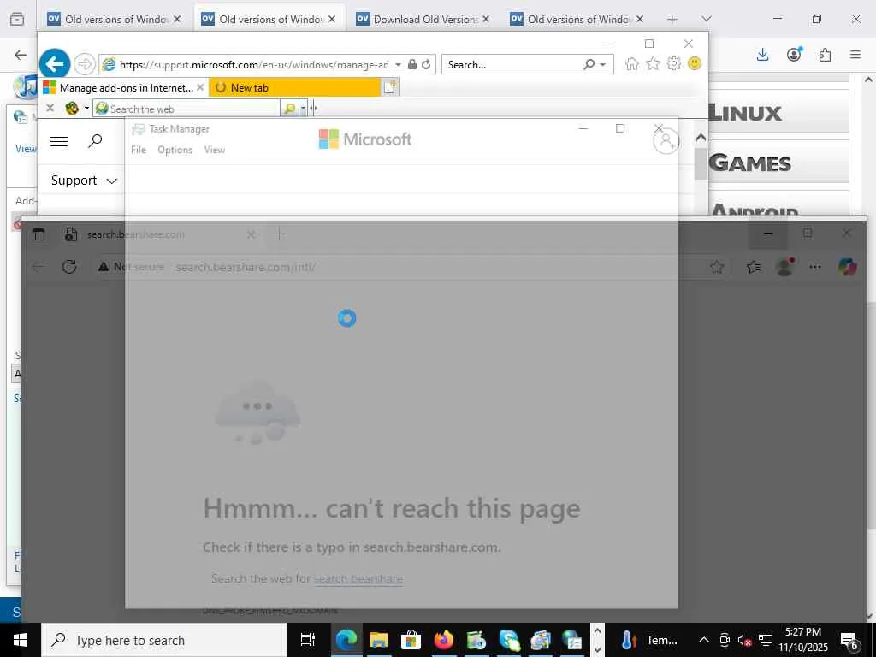Image resolution: width=876 pixels, height=657 pixels.
Task: Open IE favorites star
Action: (x=653, y=63)
